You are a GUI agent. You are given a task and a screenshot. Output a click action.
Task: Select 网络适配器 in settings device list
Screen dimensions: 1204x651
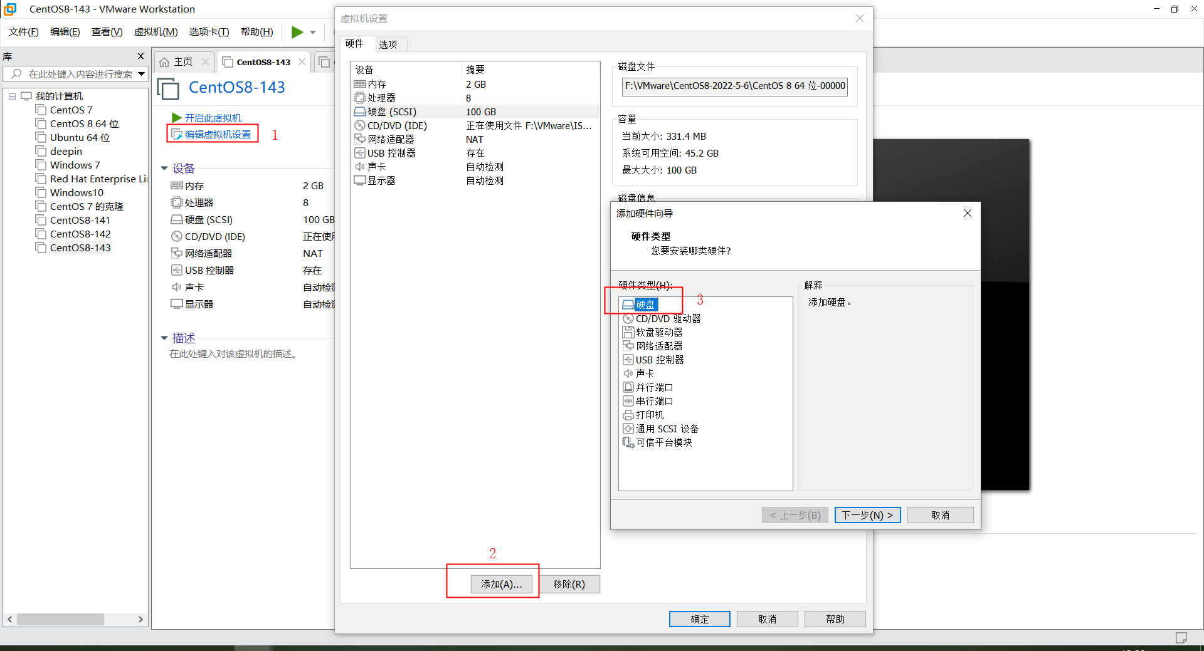tap(475, 139)
